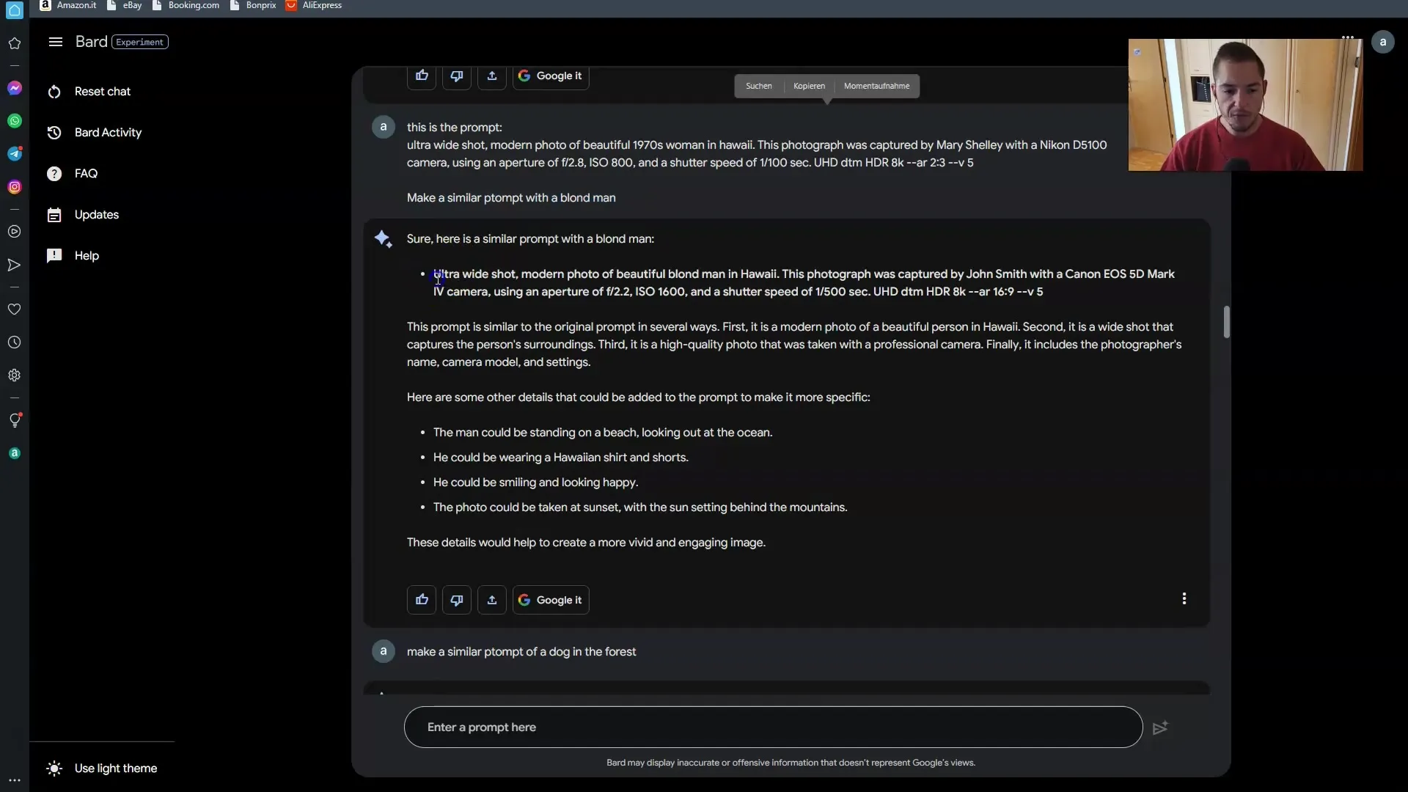Open the Bonprix bookmark
The width and height of the screenshot is (1408, 792).
pyautogui.click(x=253, y=5)
